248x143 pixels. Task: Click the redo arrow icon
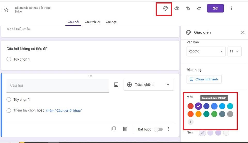199,9
